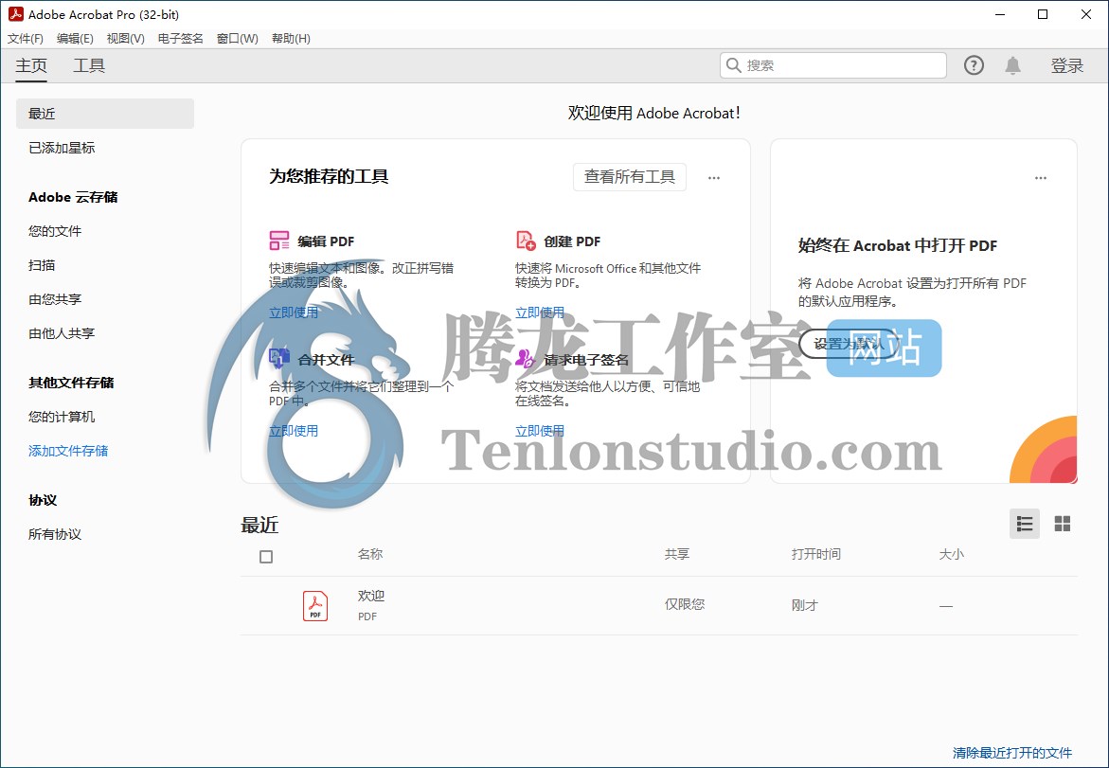Click the 查看所有工具 button

[x=630, y=177]
